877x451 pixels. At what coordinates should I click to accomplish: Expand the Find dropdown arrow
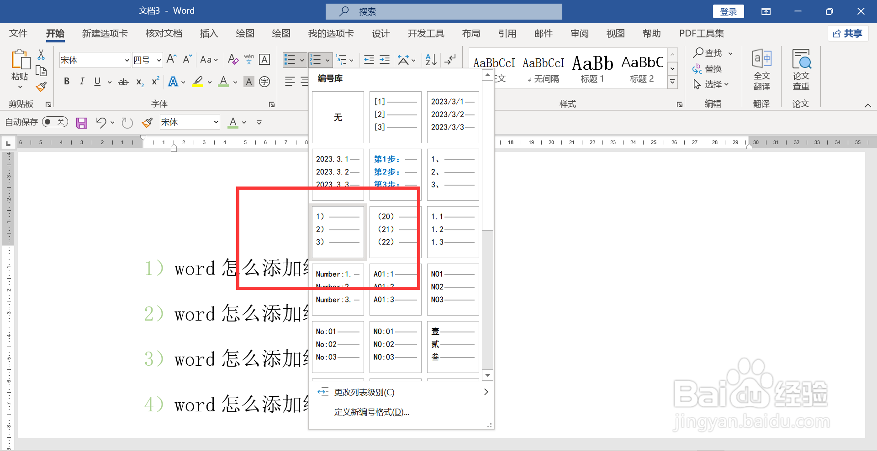tap(730, 53)
